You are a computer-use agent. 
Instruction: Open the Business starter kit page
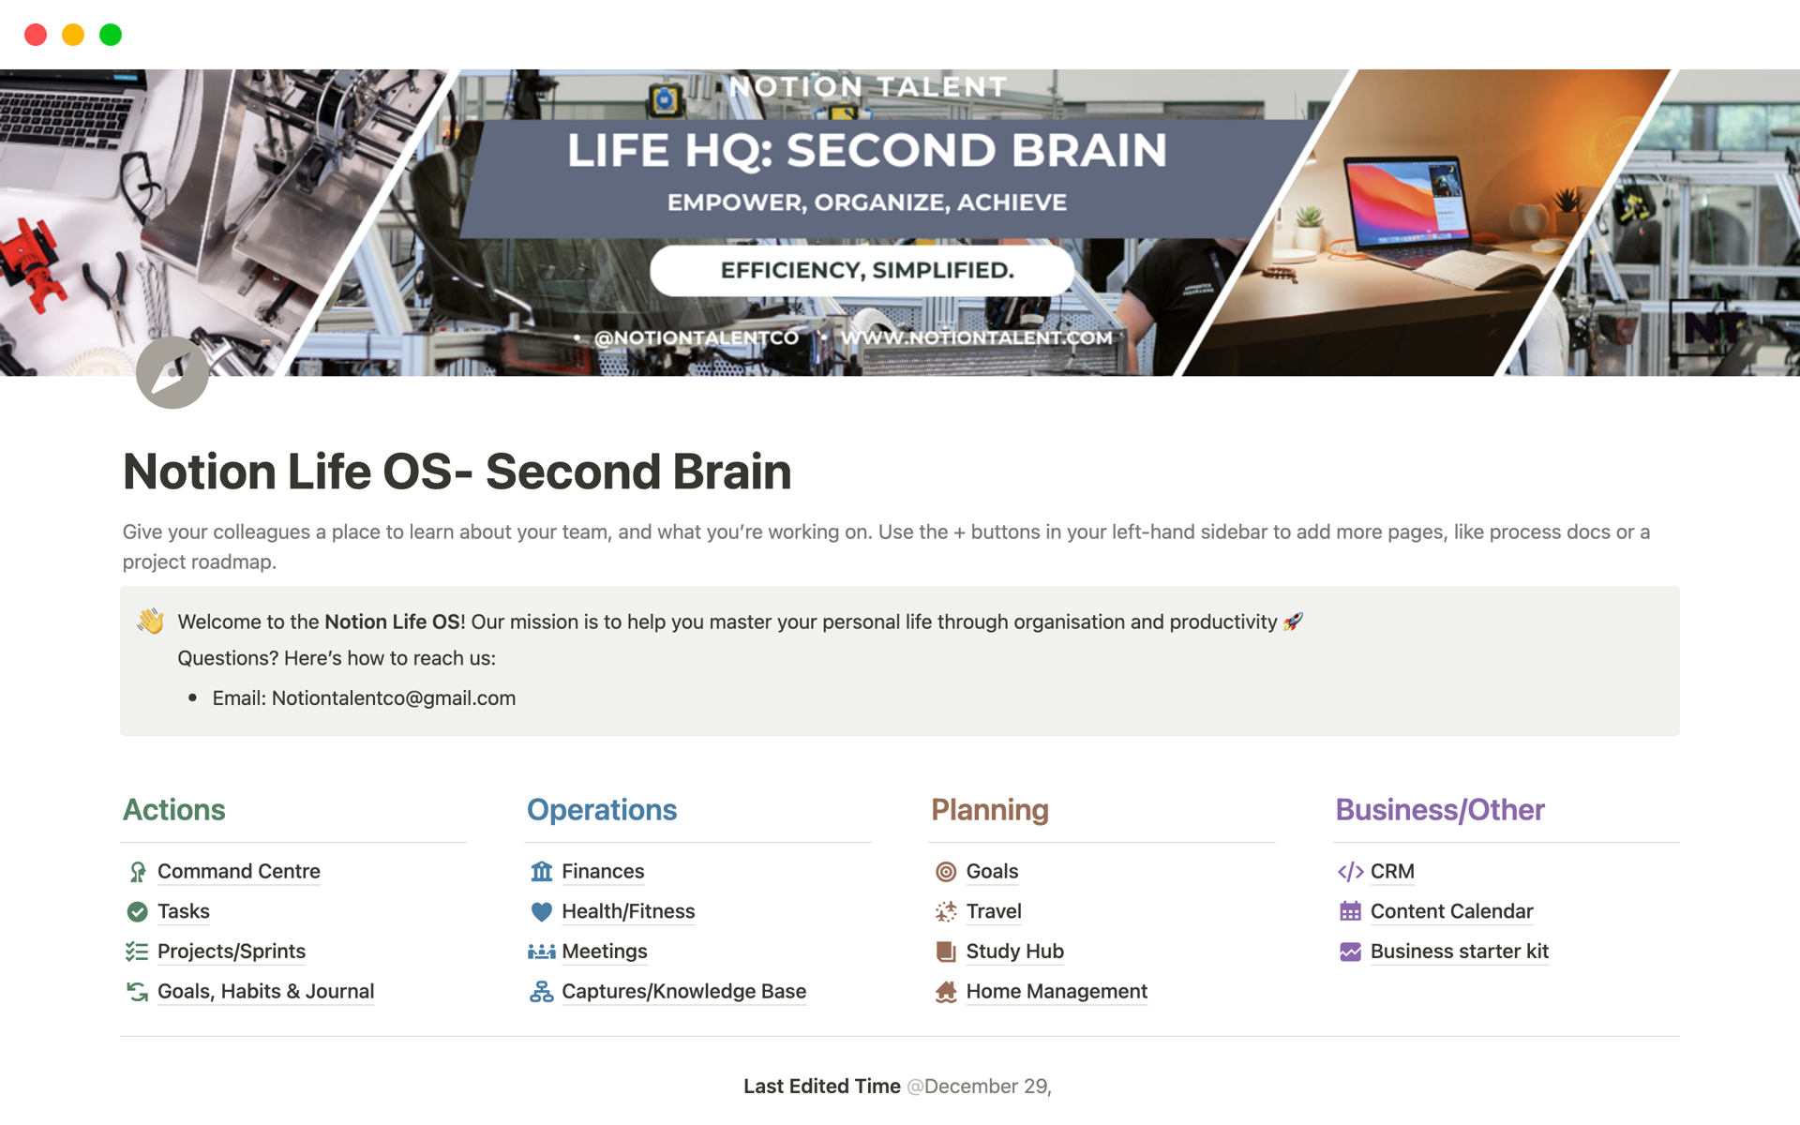coord(1459,952)
